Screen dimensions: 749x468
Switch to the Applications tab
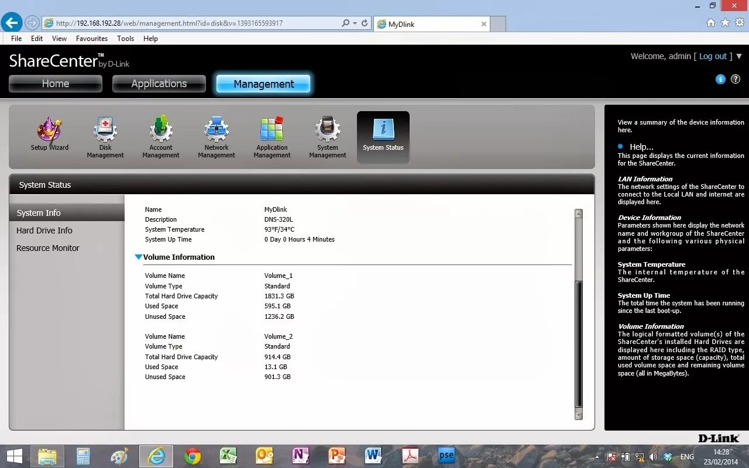tap(159, 84)
